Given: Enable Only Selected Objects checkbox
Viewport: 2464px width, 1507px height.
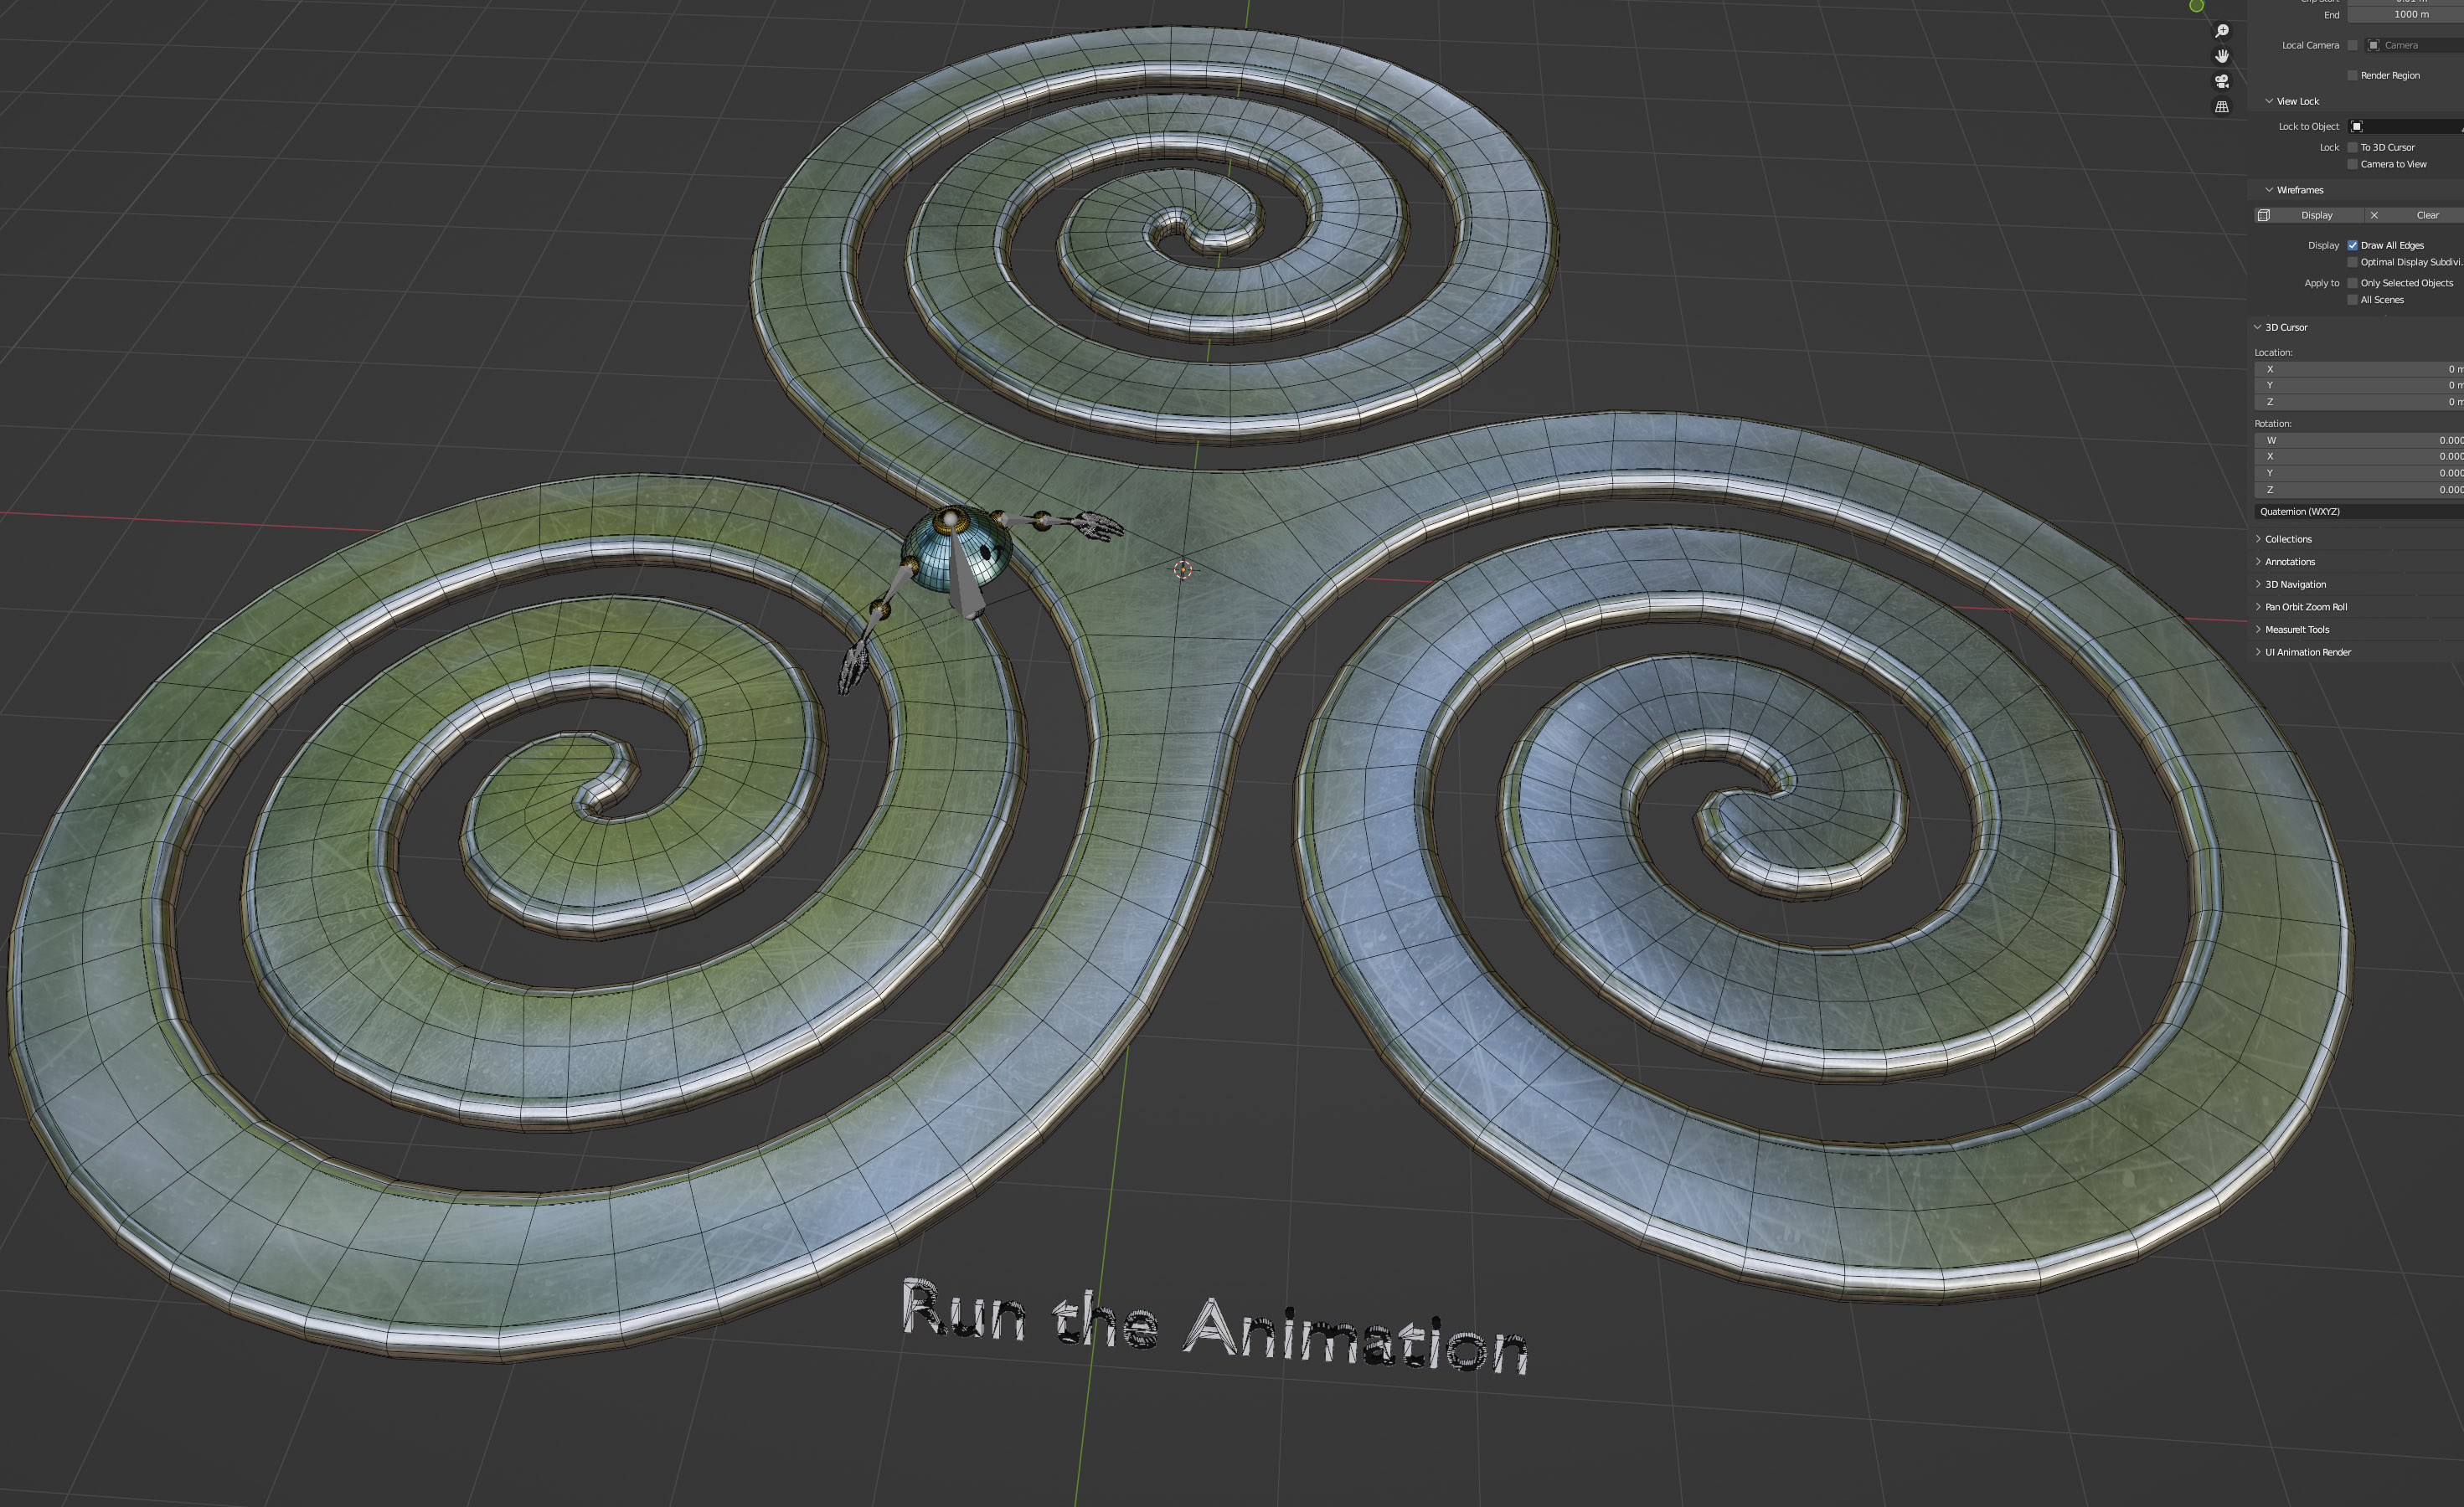Looking at the screenshot, I should tap(2353, 284).
